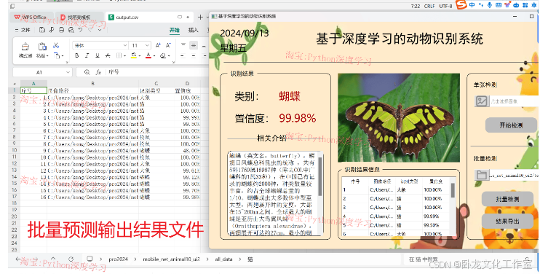Click the butterfly image preview

point(399,117)
